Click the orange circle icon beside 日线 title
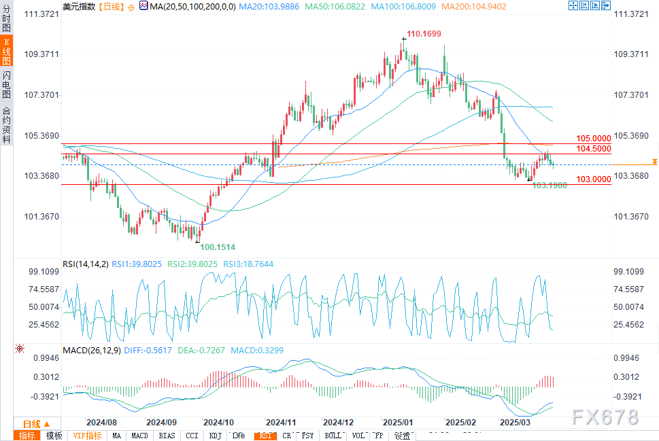Image resolution: width=659 pixels, height=441 pixels. click(131, 7)
